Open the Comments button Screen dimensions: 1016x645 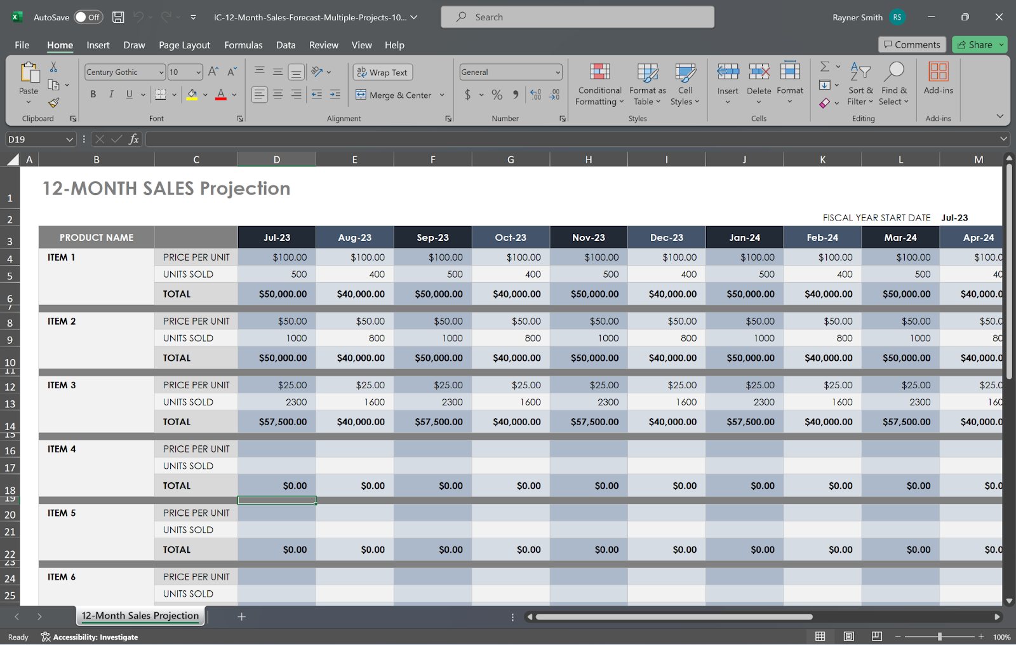[912, 44]
